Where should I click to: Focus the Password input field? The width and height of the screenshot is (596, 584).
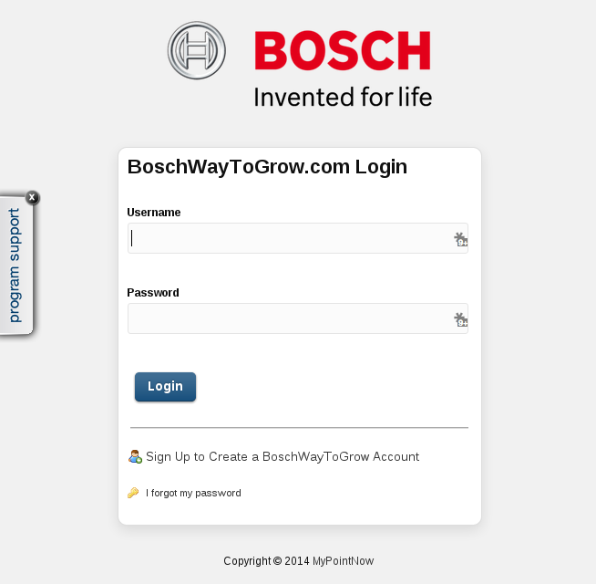click(298, 318)
